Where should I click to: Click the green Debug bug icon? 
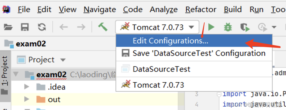pos(228,27)
